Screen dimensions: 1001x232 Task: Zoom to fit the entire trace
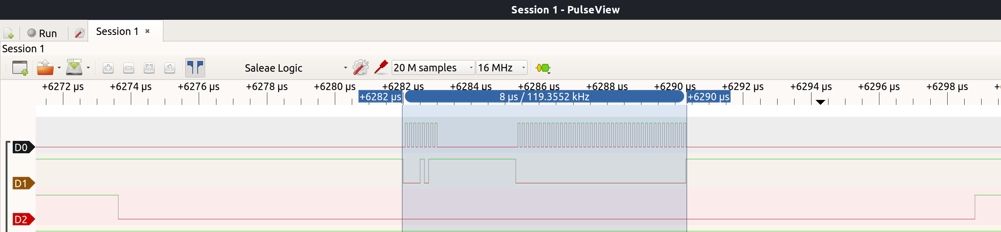[149, 67]
